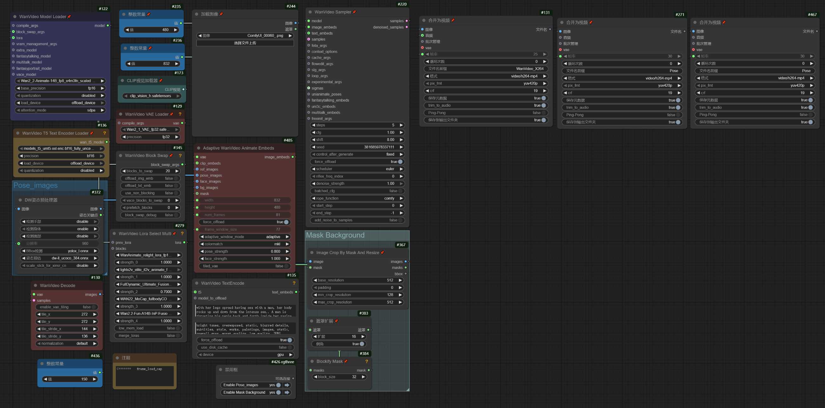The width and height of the screenshot is (825, 408).
Task: Navigate to Mask Background group with arrow icon
Action: tap(287, 392)
